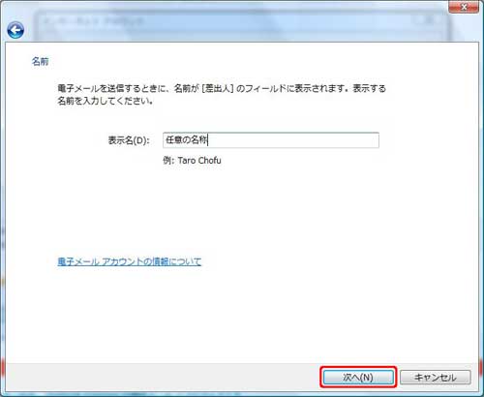
Task: Close the wizard with the red X
Action: point(464,7)
